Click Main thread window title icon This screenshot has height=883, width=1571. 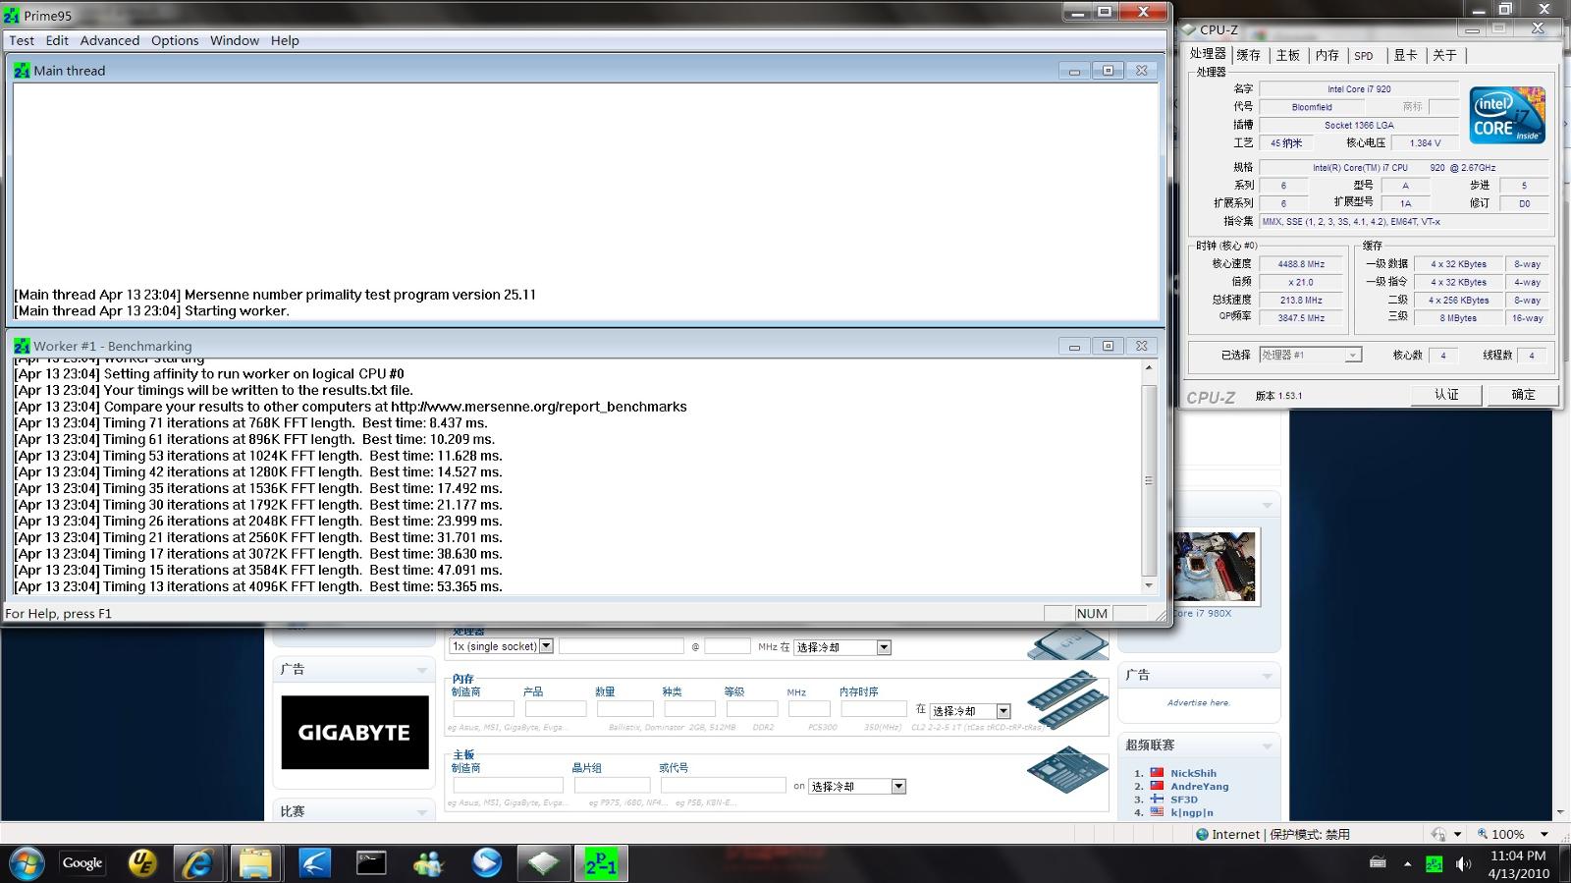point(22,71)
